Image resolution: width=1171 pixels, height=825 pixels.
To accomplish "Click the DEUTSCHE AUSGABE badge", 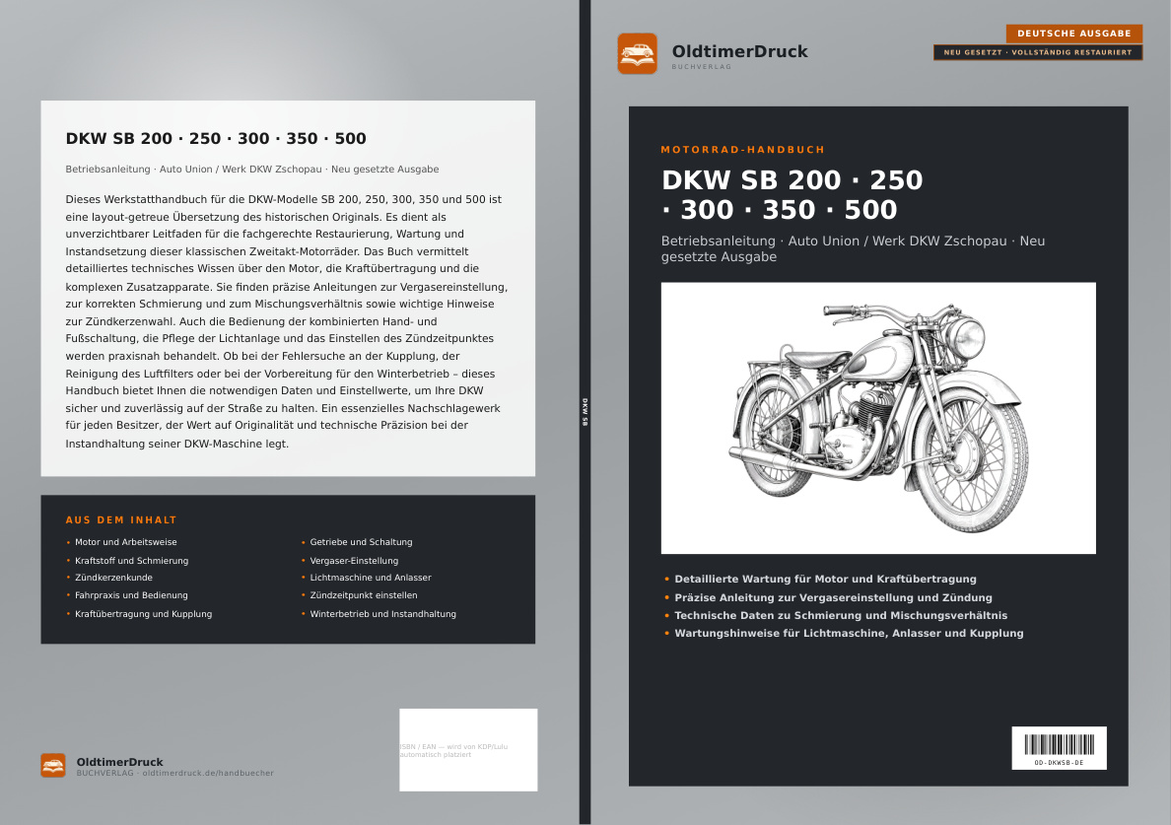I will click(x=1074, y=34).
